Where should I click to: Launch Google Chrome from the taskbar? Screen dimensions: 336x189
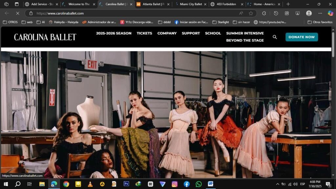pos(66,184)
